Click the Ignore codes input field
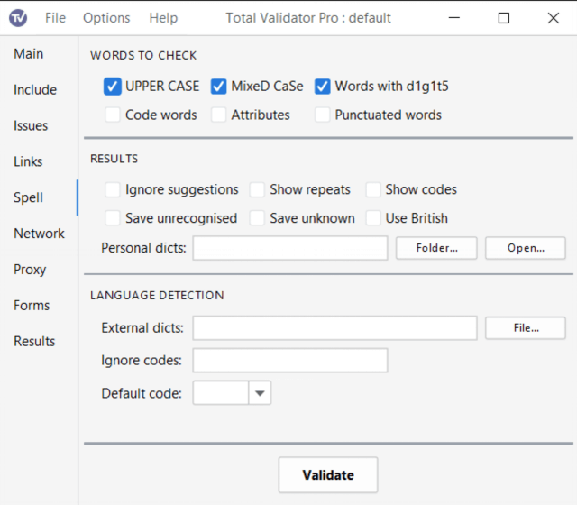Image resolution: width=577 pixels, height=505 pixels. click(x=289, y=361)
